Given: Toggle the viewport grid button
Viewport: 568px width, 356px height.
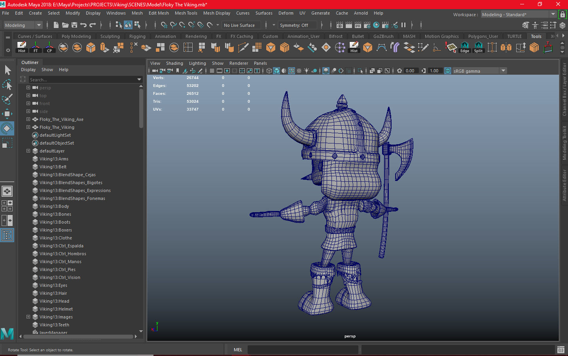Looking at the screenshot, I should [212, 71].
